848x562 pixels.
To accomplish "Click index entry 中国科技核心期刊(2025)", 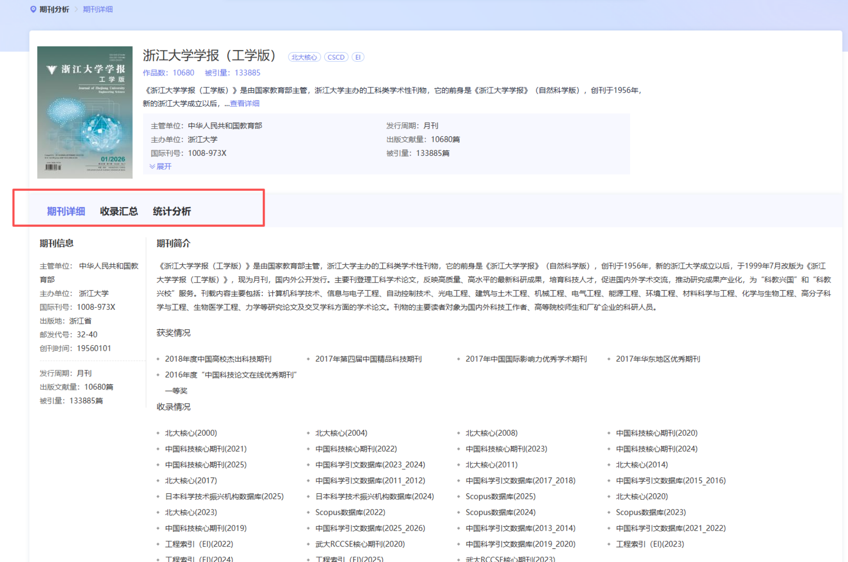I will 206,465.
